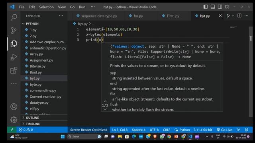Open Go Live server from status bar
The width and height of the screenshot is (255, 143).
click(224, 130)
